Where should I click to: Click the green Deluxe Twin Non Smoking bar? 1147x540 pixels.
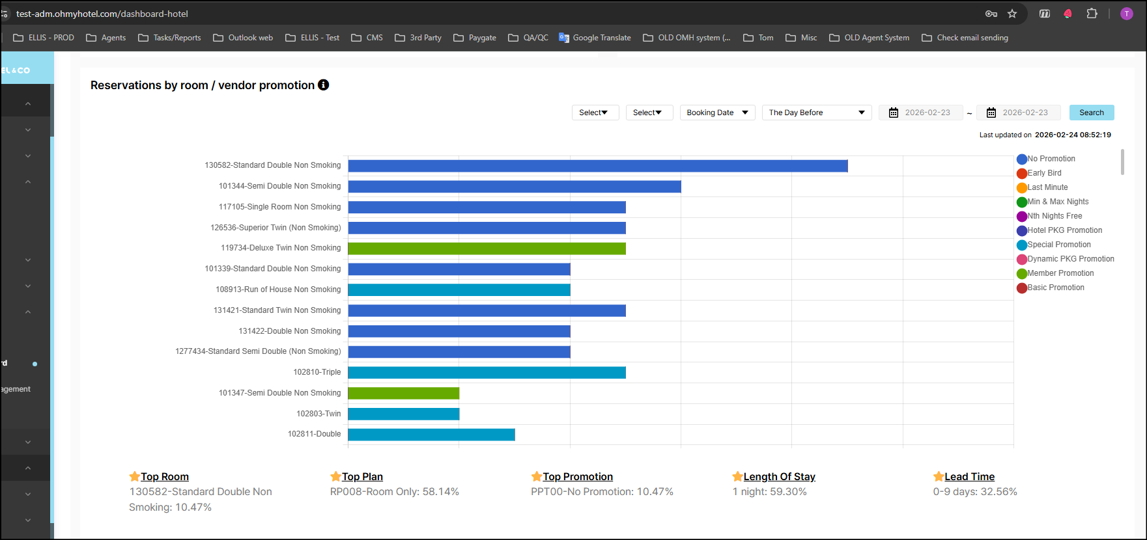coord(487,249)
